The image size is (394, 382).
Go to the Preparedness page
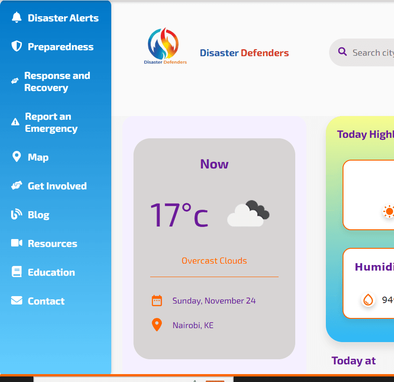click(61, 47)
